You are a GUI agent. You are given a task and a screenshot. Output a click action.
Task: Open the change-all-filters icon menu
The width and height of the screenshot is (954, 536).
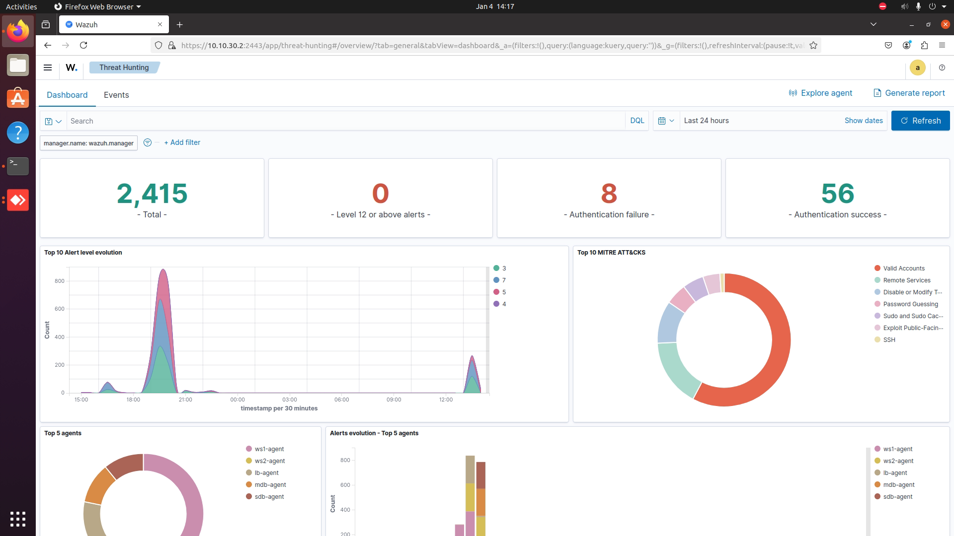coord(148,142)
